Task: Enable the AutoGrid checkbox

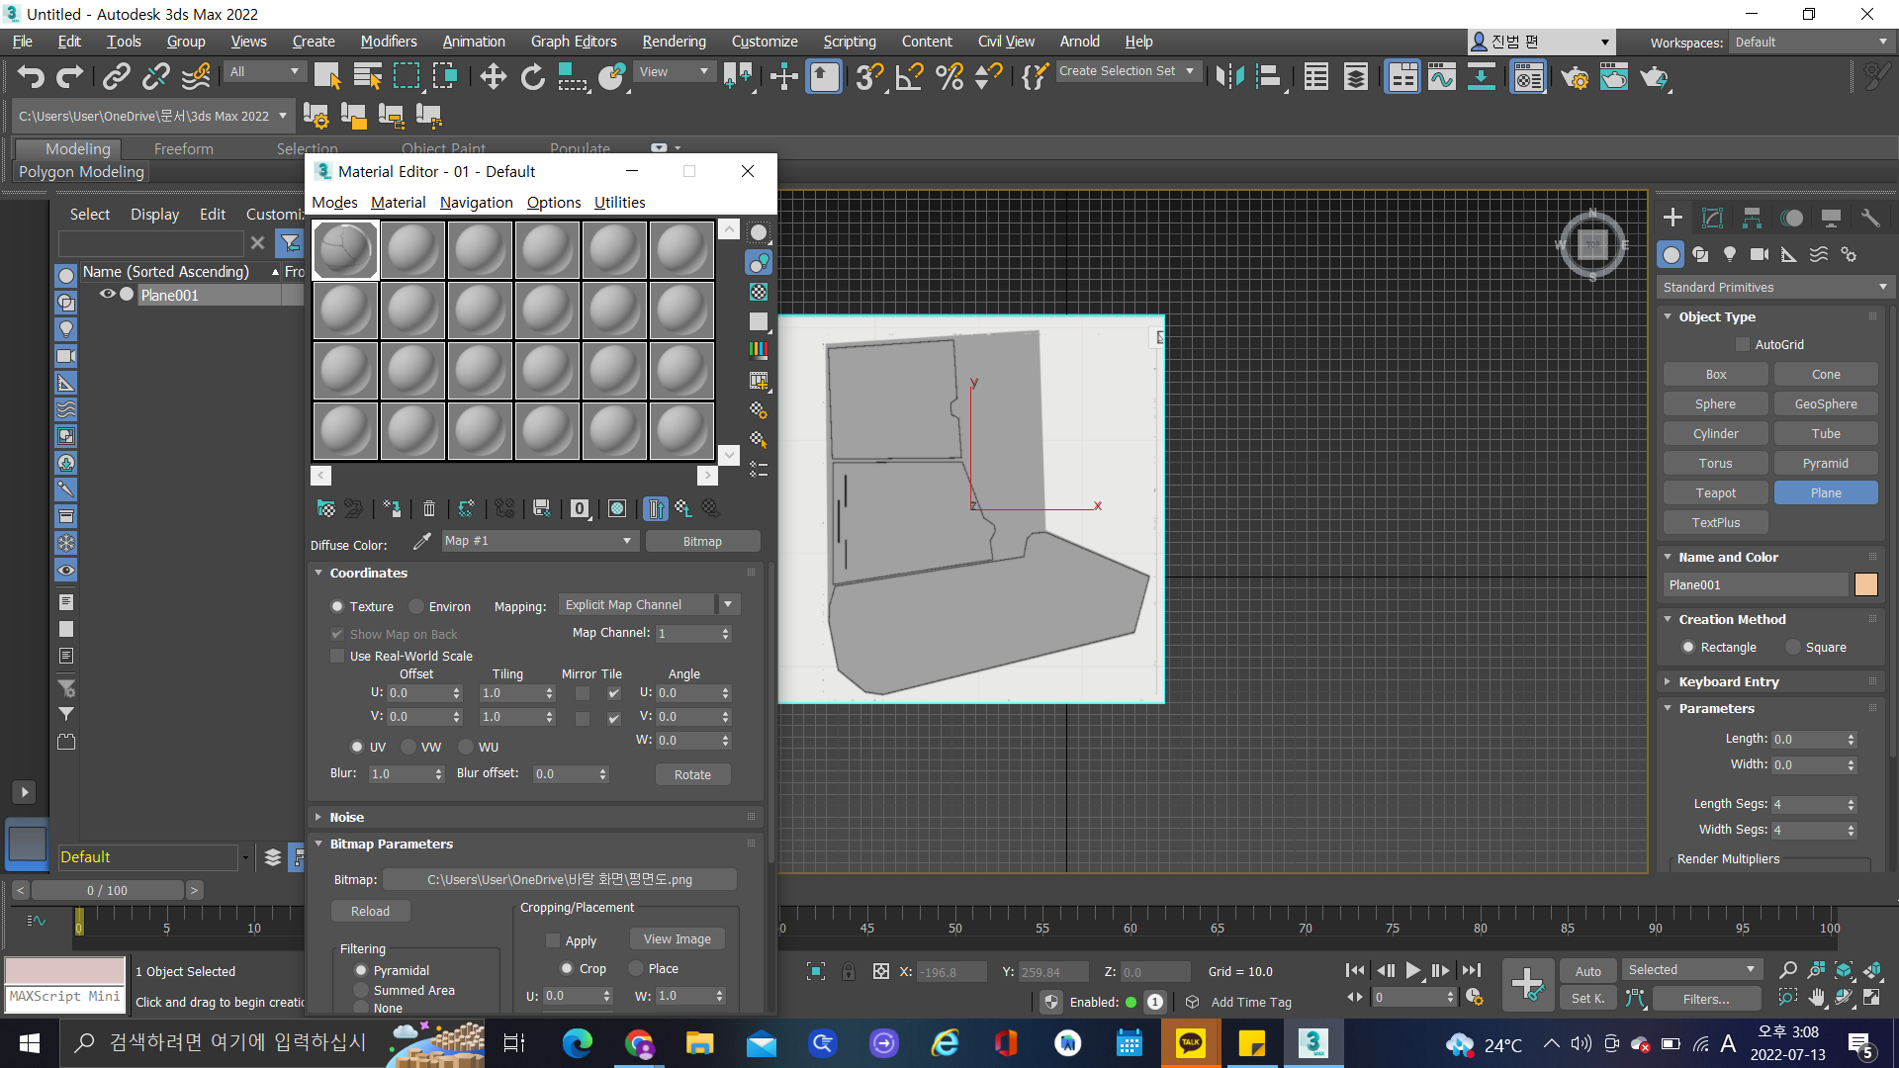Action: [x=1743, y=344]
